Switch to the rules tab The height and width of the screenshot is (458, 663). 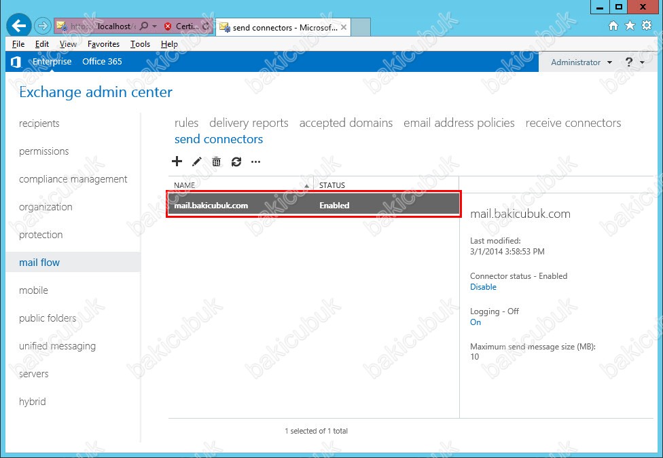186,123
